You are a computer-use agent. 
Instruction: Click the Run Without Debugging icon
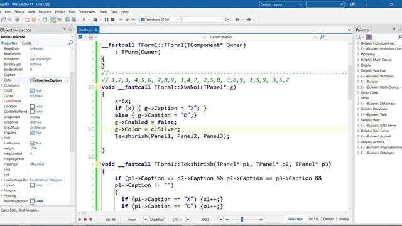(95, 19)
